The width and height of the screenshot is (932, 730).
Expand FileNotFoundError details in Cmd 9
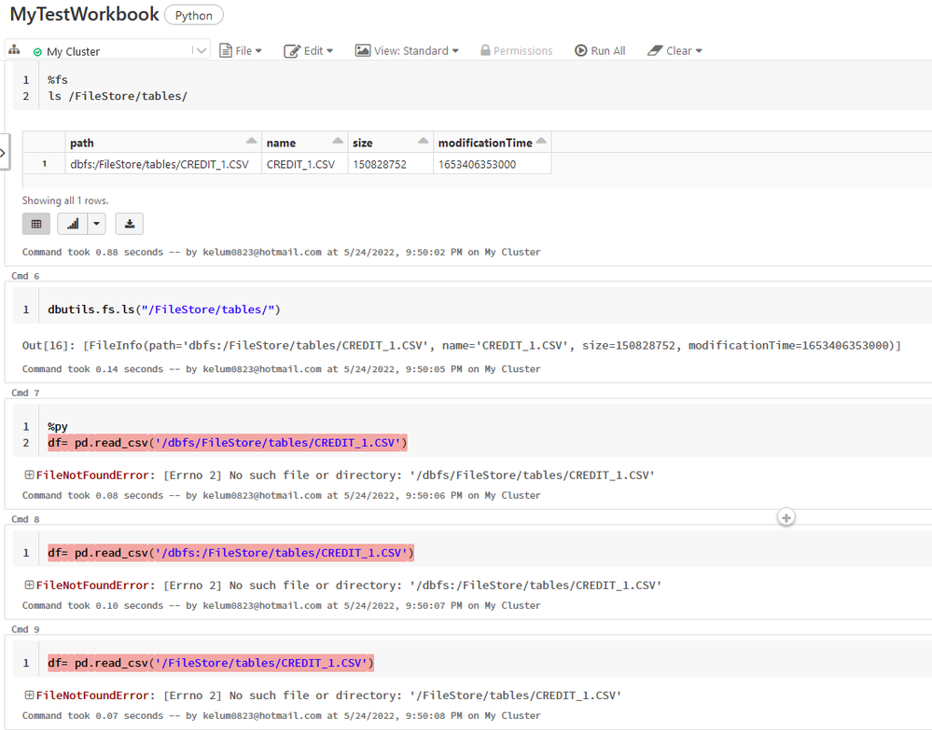(30, 696)
